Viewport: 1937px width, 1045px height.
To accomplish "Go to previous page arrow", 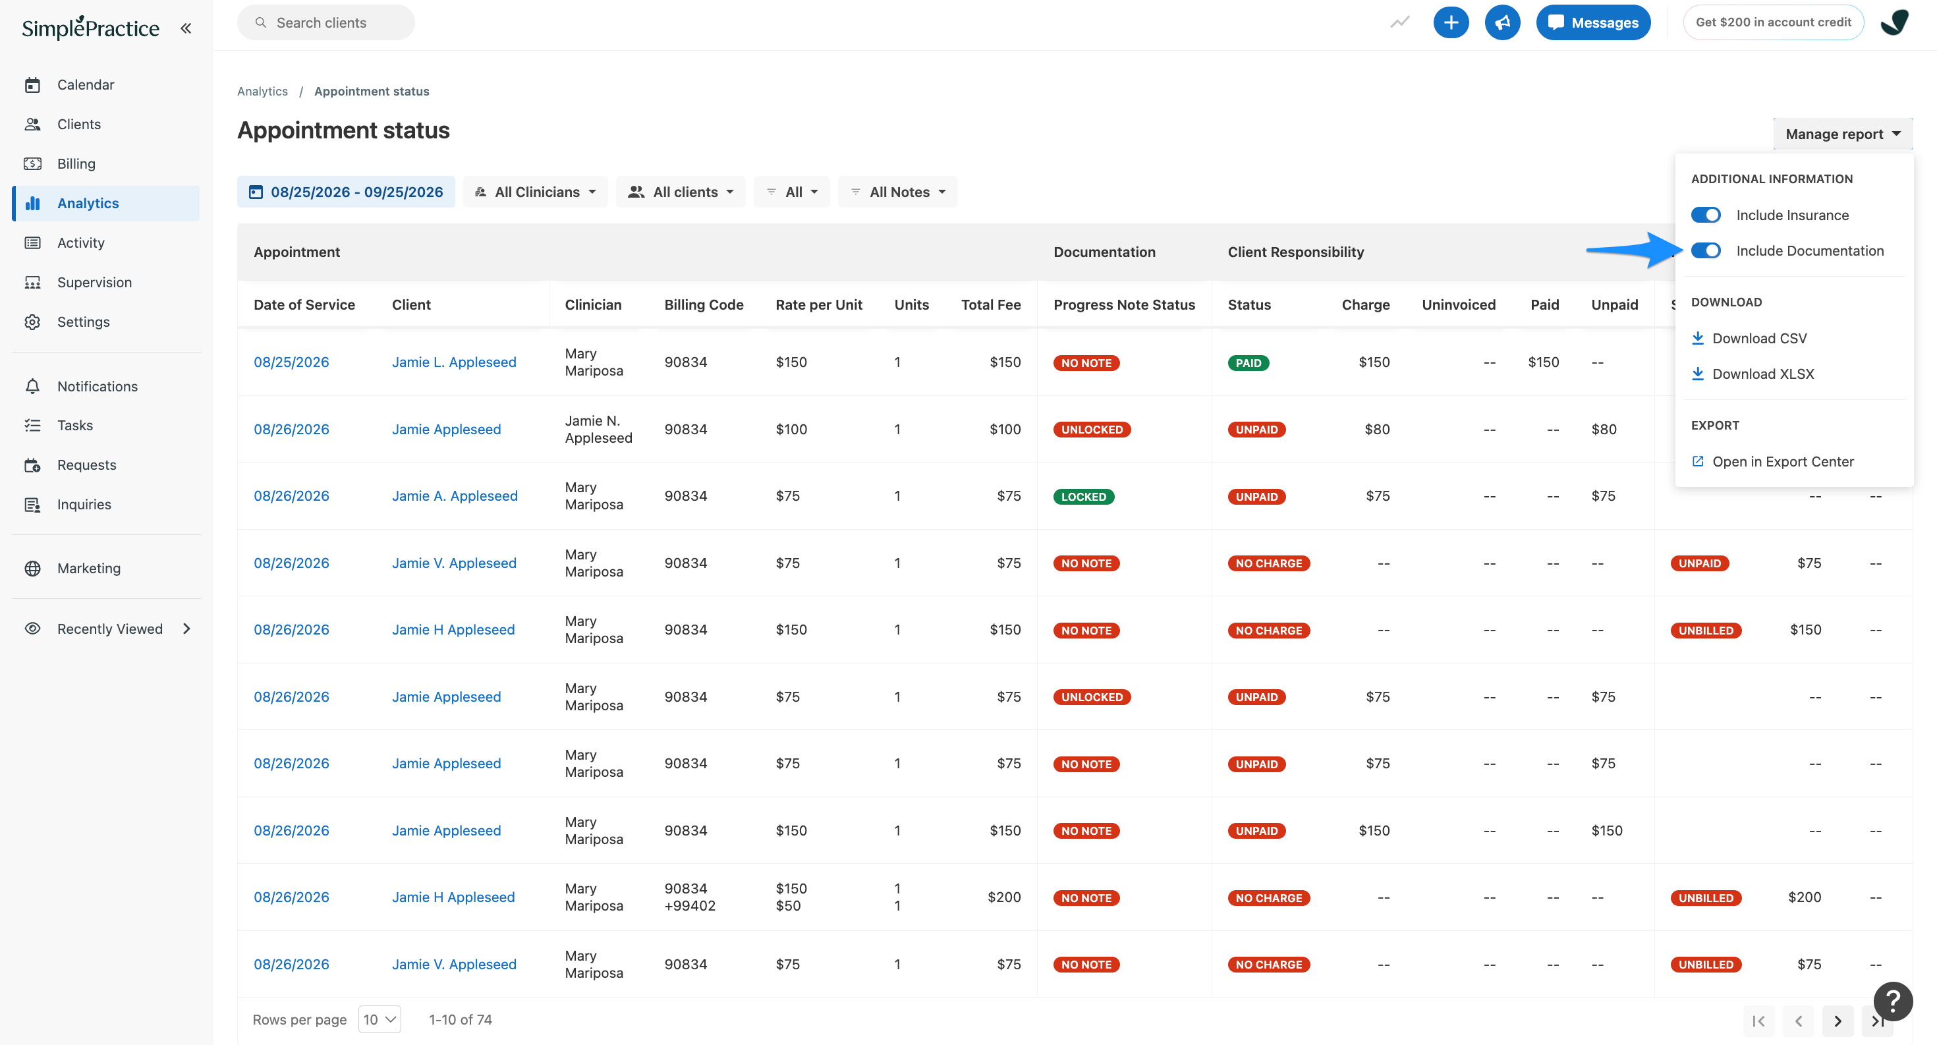I will (x=1798, y=1020).
